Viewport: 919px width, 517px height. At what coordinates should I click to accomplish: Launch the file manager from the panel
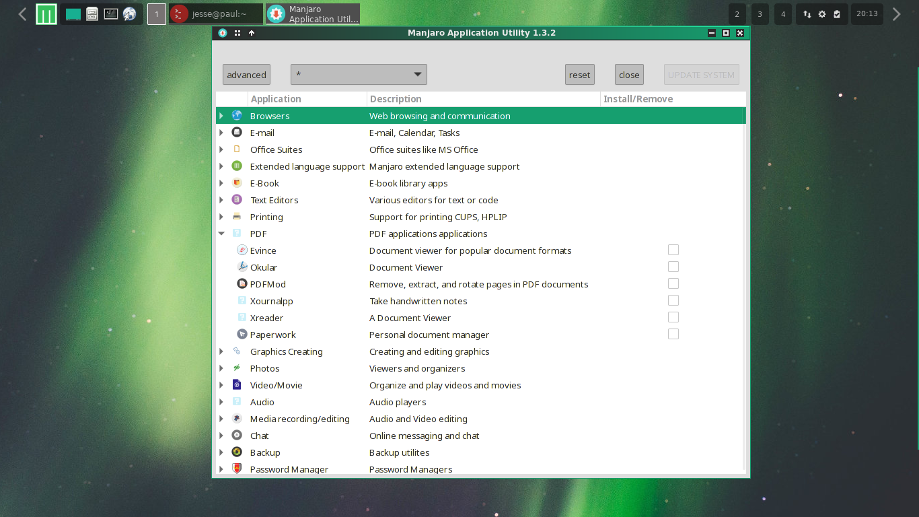tap(92, 14)
